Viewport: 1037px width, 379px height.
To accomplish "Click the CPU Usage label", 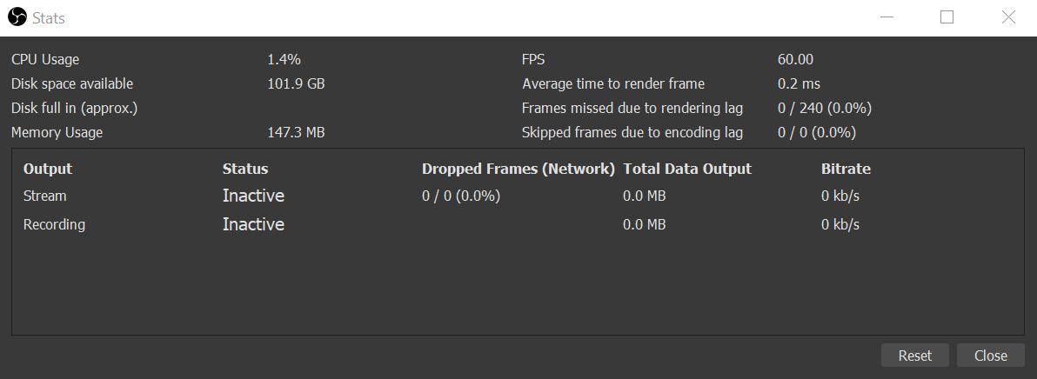I will [45, 60].
